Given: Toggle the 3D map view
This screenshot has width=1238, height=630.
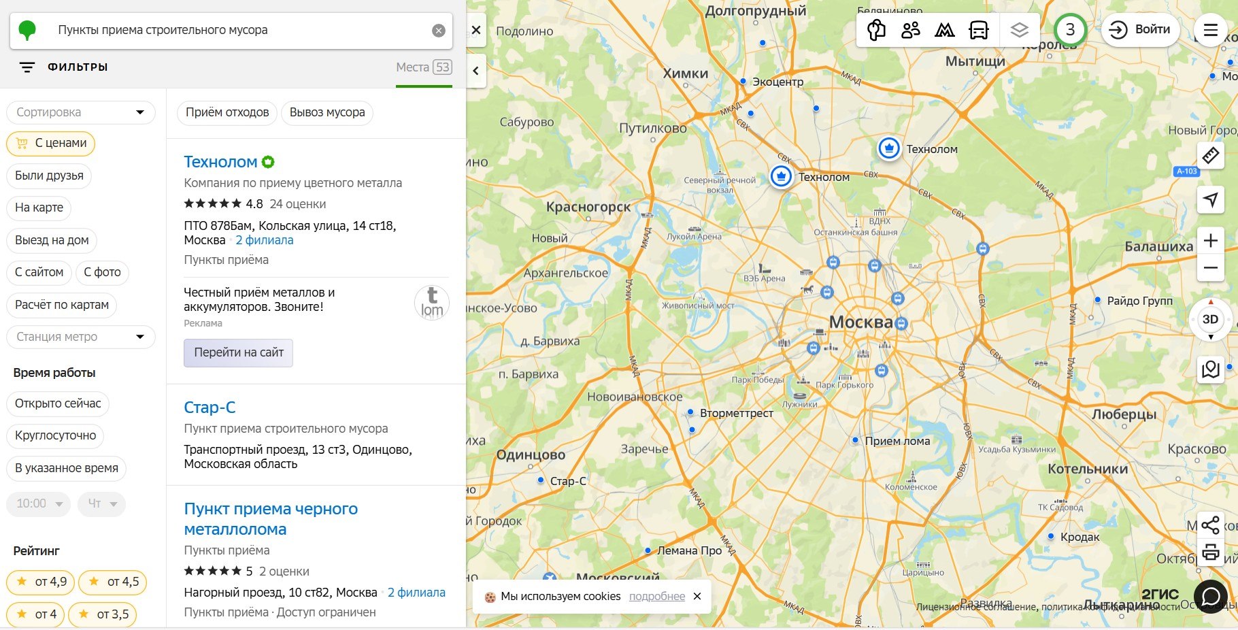Looking at the screenshot, I should pos(1210,319).
